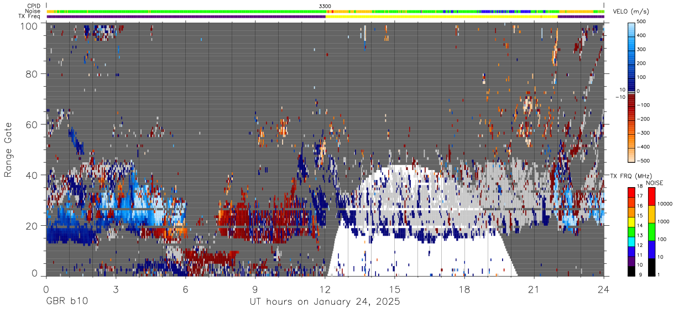Screen dimensions: 679x313
Task: Click the "3" tick on the UT hours axis
Action: click(116, 289)
